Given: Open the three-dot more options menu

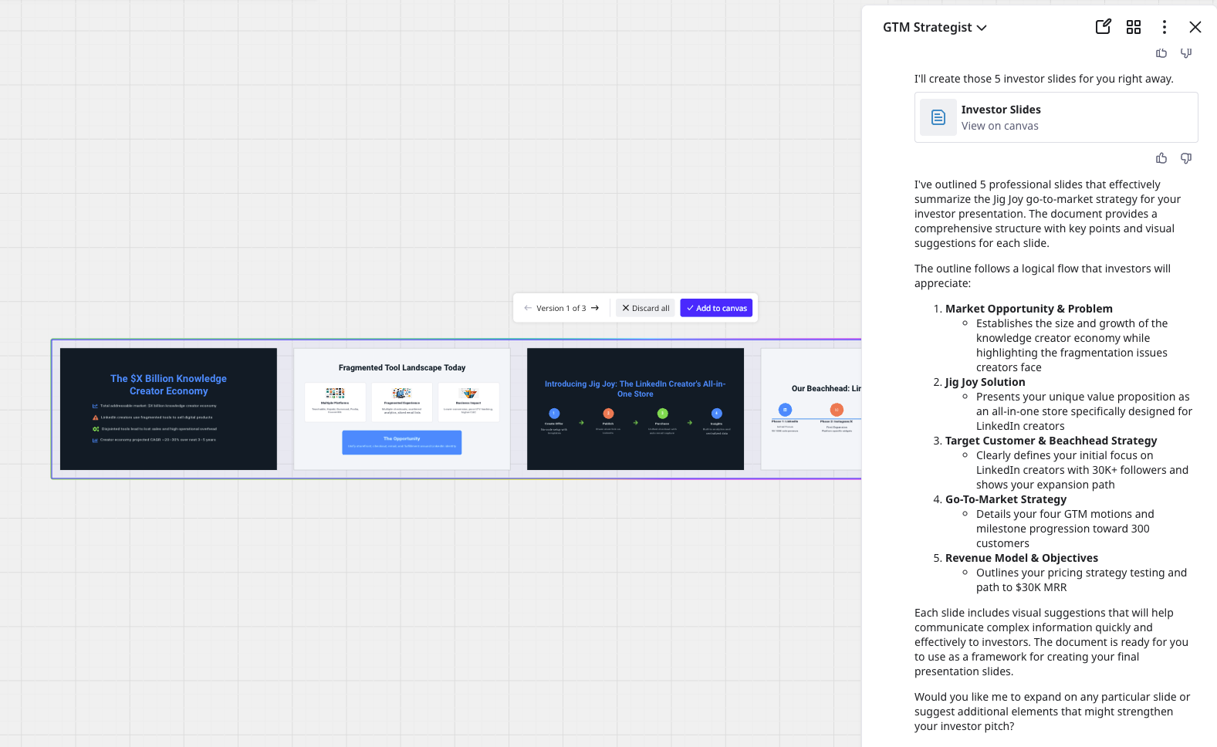Looking at the screenshot, I should 1164,27.
